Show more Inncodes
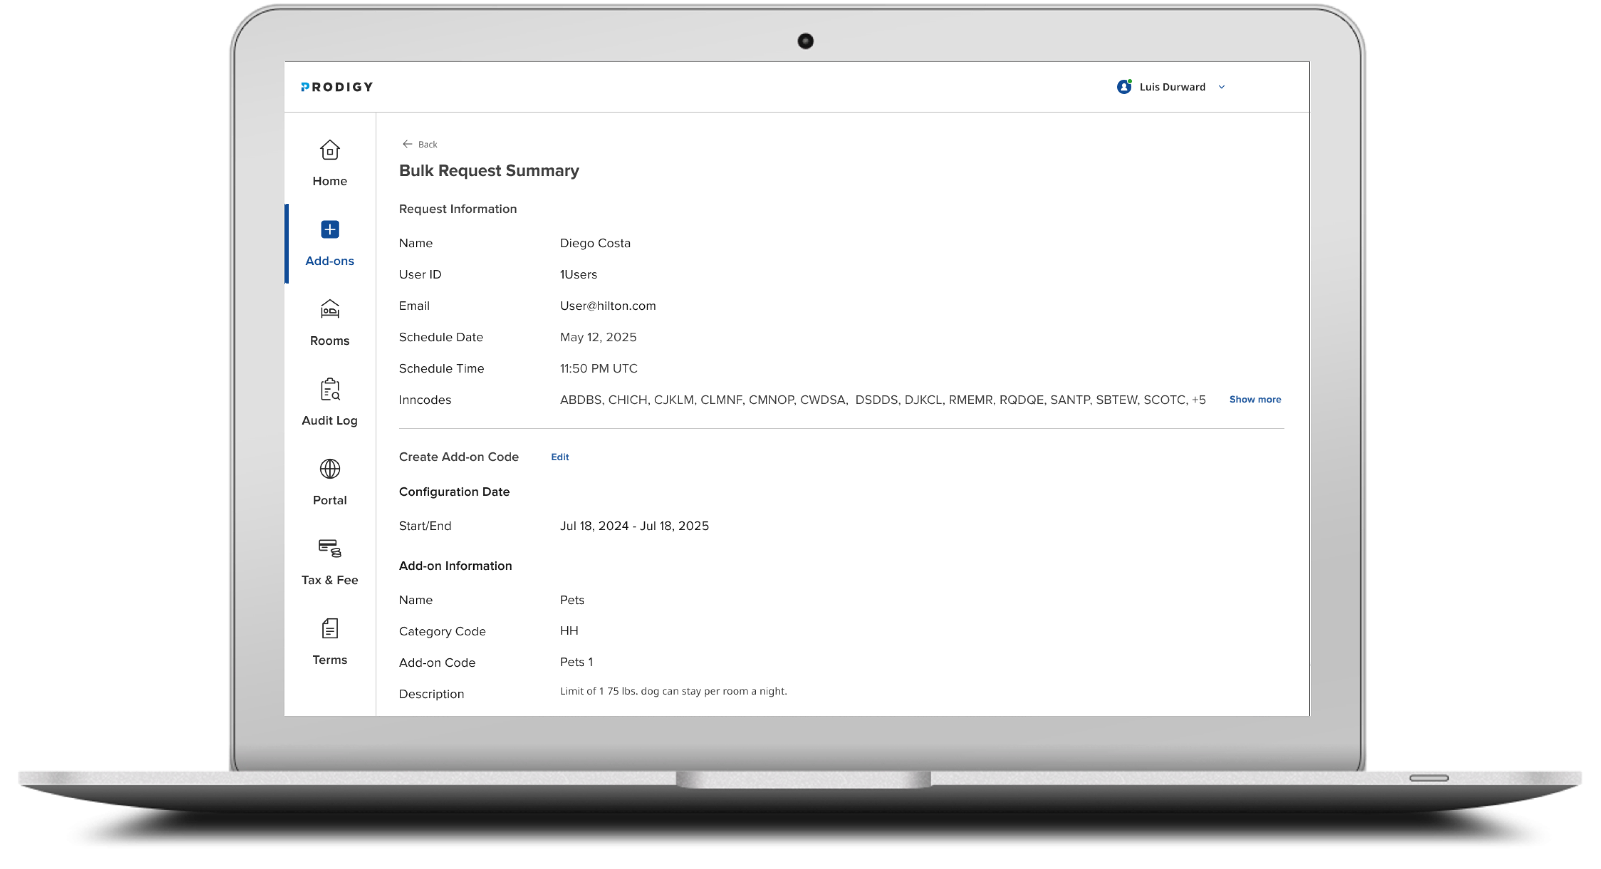 point(1255,399)
